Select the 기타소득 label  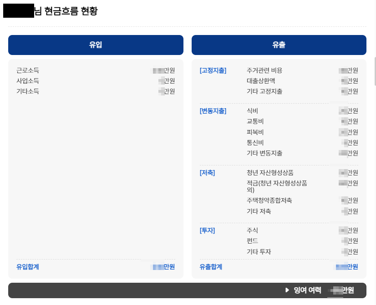pyautogui.click(x=28, y=91)
